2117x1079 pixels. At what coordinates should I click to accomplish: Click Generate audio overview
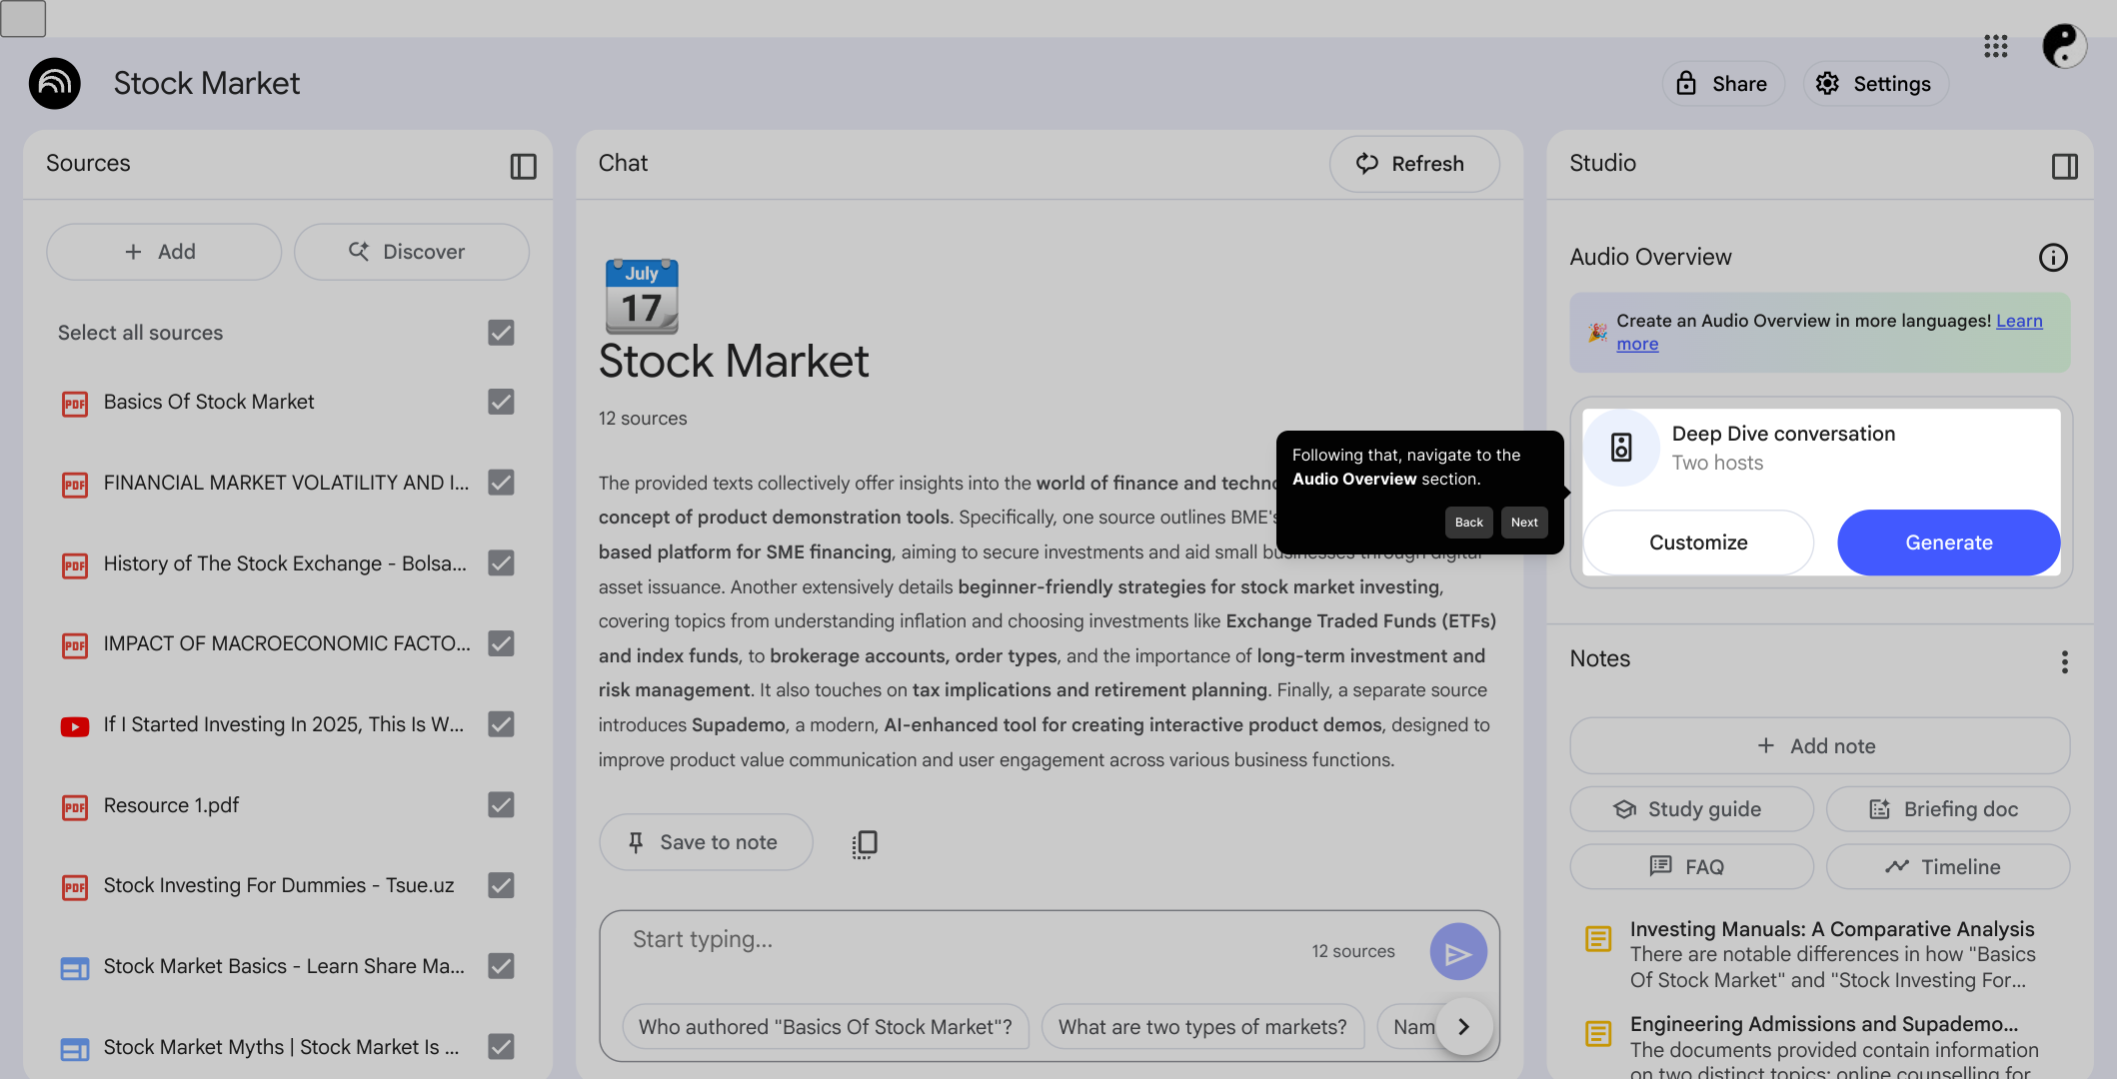(1948, 542)
